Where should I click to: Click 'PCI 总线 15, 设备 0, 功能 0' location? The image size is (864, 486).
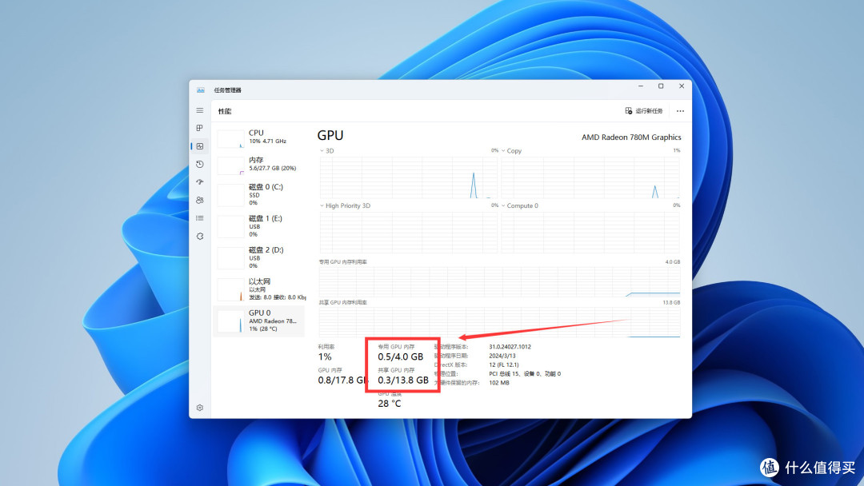point(525,374)
